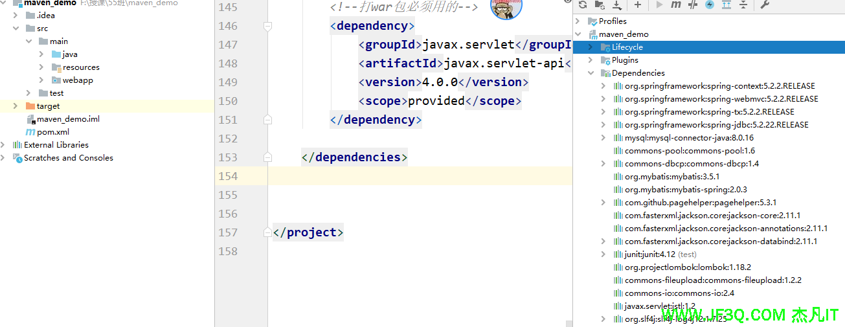Viewport: 845px width, 327px height.
Task: Select the webapp folder
Action: 77,80
